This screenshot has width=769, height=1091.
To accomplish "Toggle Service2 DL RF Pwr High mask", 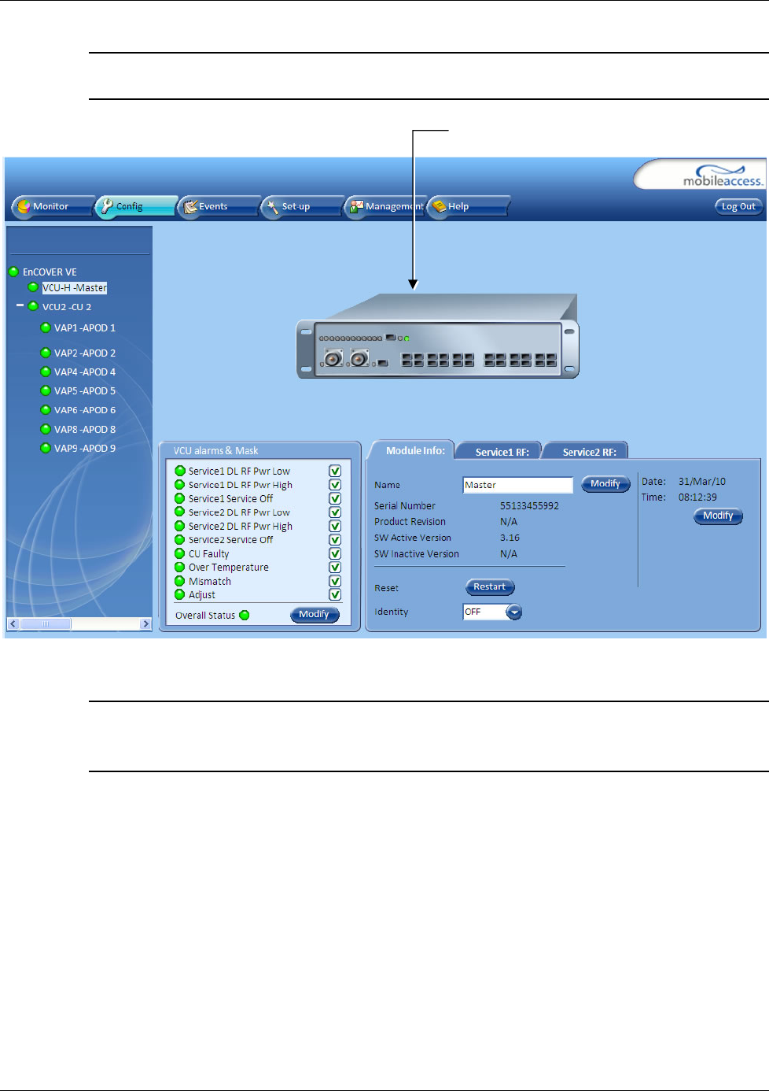I will [x=335, y=526].
